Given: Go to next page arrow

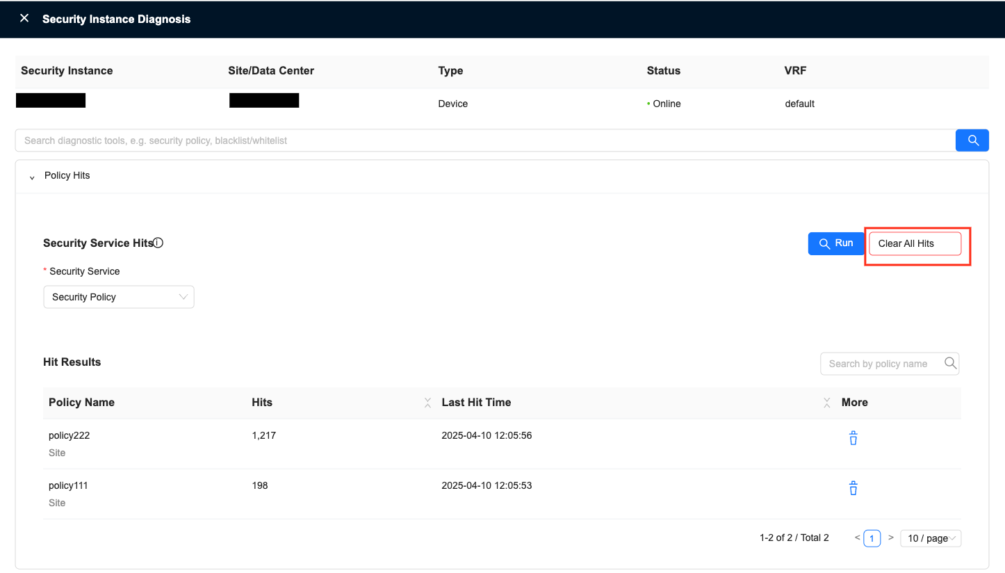Looking at the screenshot, I should 891,538.
